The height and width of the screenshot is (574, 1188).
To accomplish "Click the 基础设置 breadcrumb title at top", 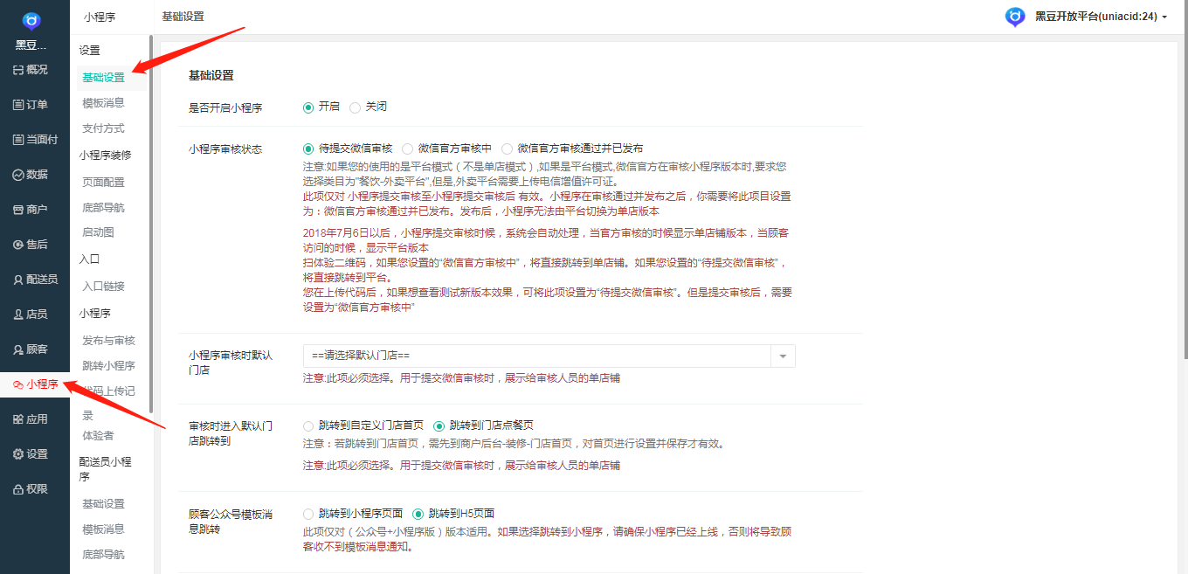I will click(x=183, y=17).
